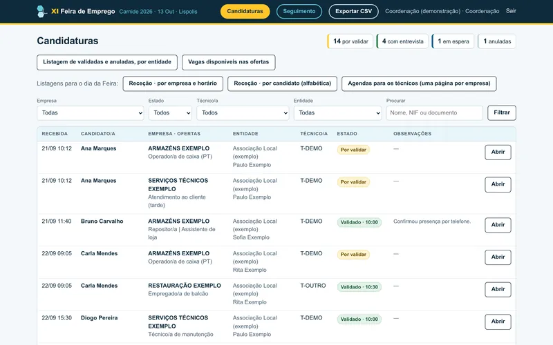553x345 pixels.
Task: Click the ENTIDADE column header
Action: pyautogui.click(x=245, y=134)
